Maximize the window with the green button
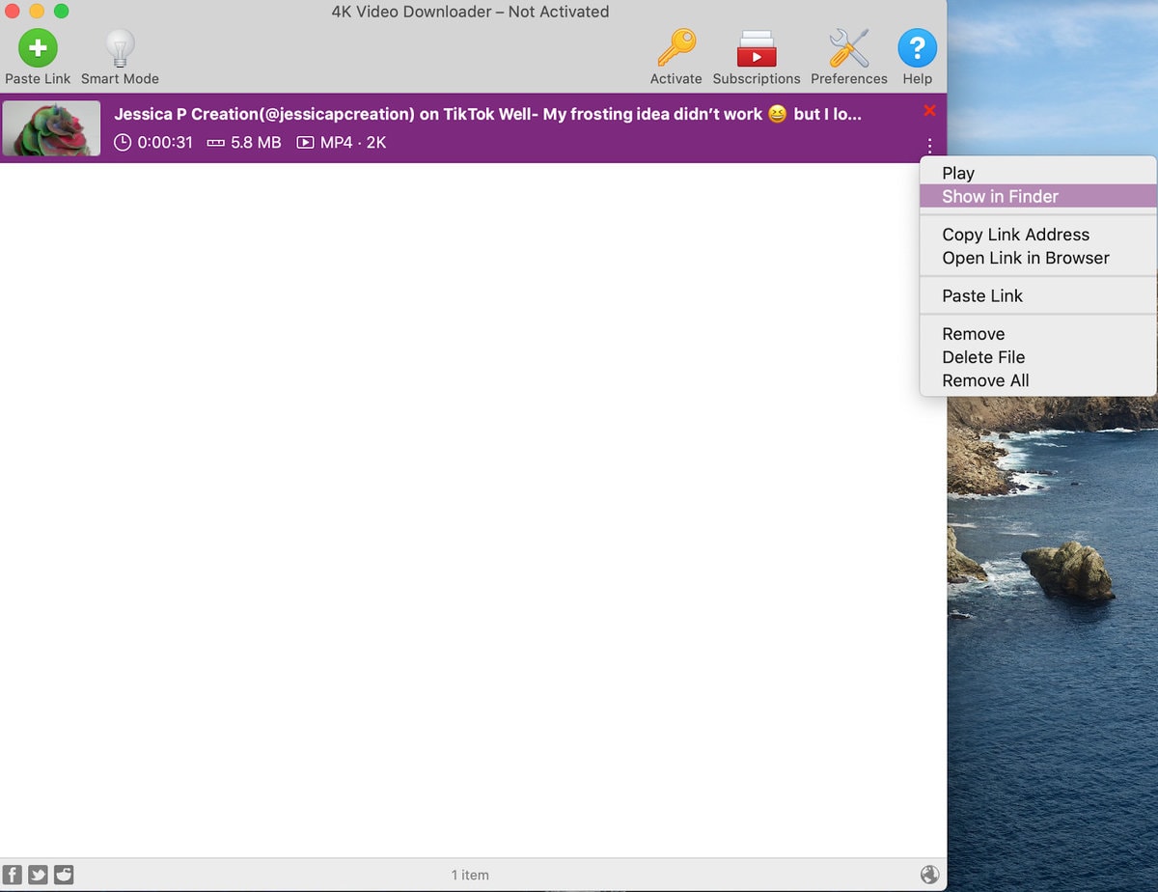The height and width of the screenshot is (892, 1158). tap(61, 12)
